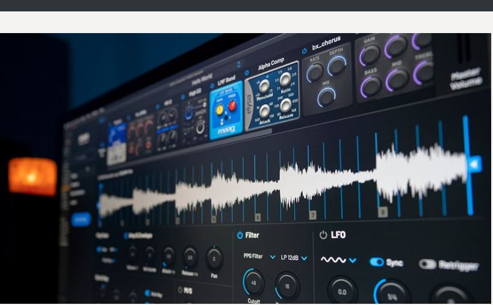Click the Alpha Comp module title

point(271,64)
